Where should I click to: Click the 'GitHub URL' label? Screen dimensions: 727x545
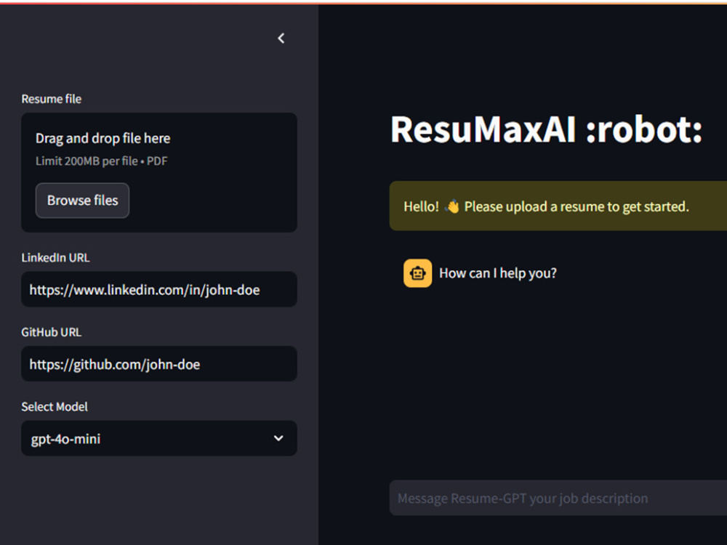pyautogui.click(x=52, y=332)
